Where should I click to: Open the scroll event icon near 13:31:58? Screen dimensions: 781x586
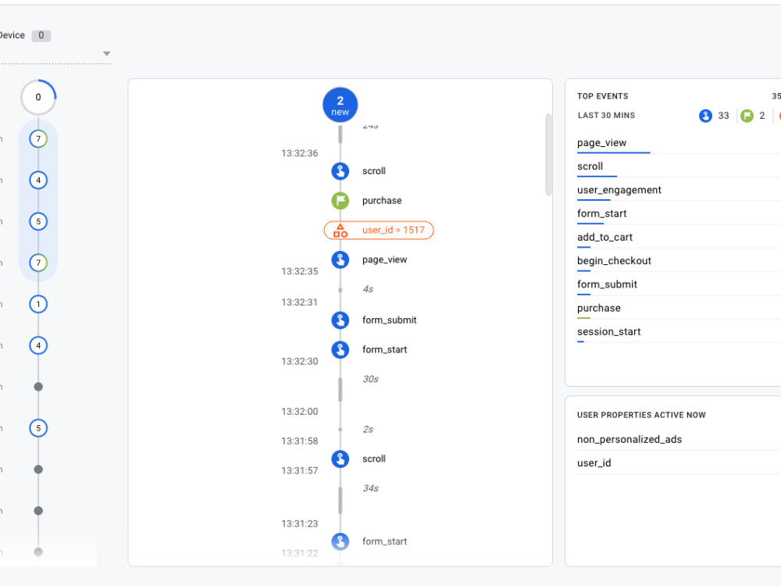click(341, 459)
